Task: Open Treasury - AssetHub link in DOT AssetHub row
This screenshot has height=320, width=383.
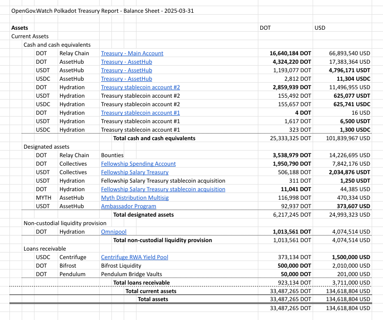Action: (x=127, y=62)
